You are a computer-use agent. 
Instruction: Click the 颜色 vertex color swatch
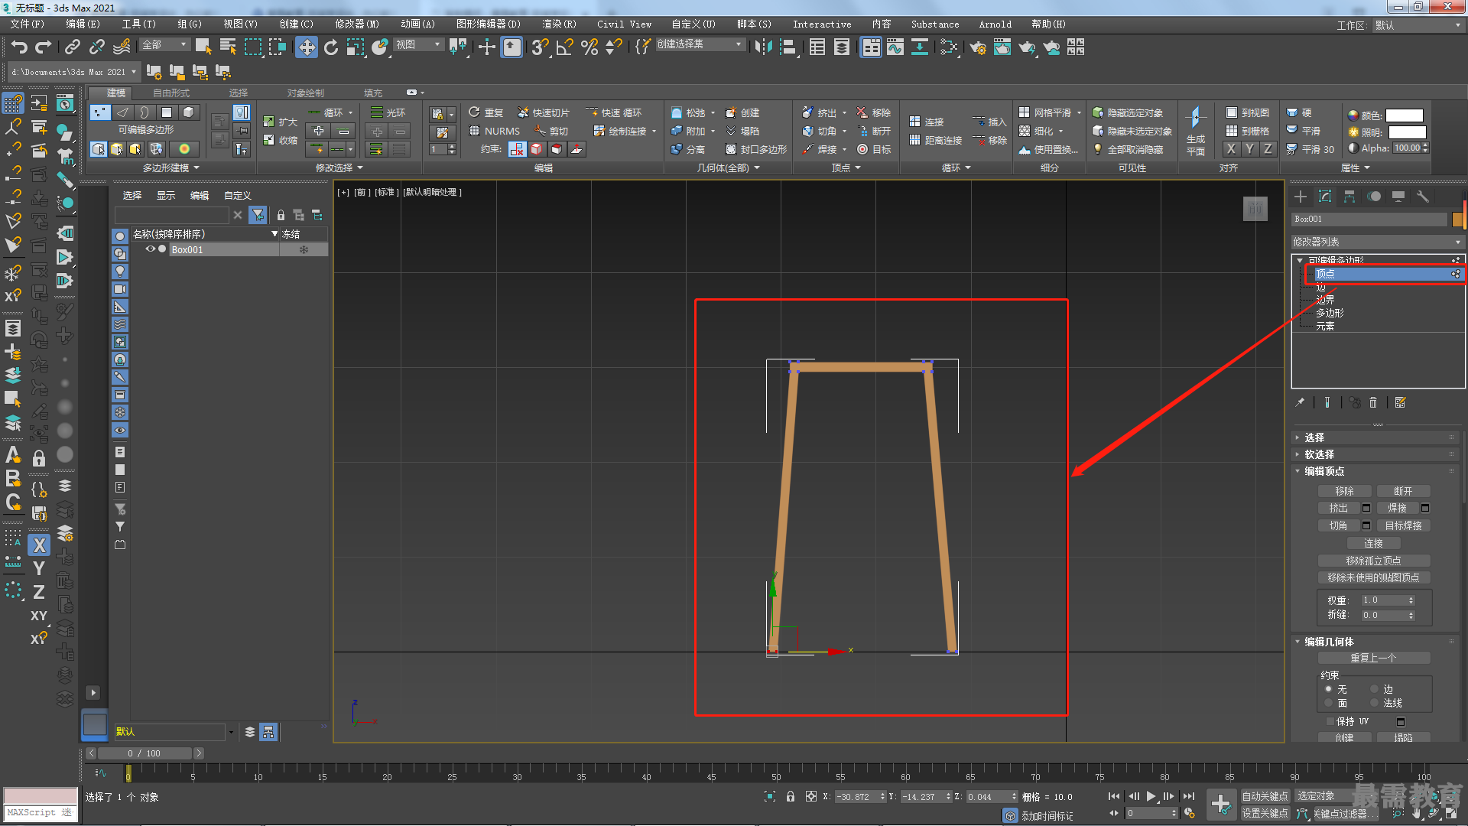(x=1405, y=115)
